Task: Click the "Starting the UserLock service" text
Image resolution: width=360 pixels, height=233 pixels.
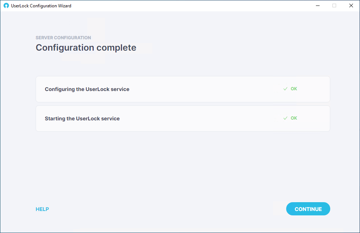Action: click(x=82, y=119)
